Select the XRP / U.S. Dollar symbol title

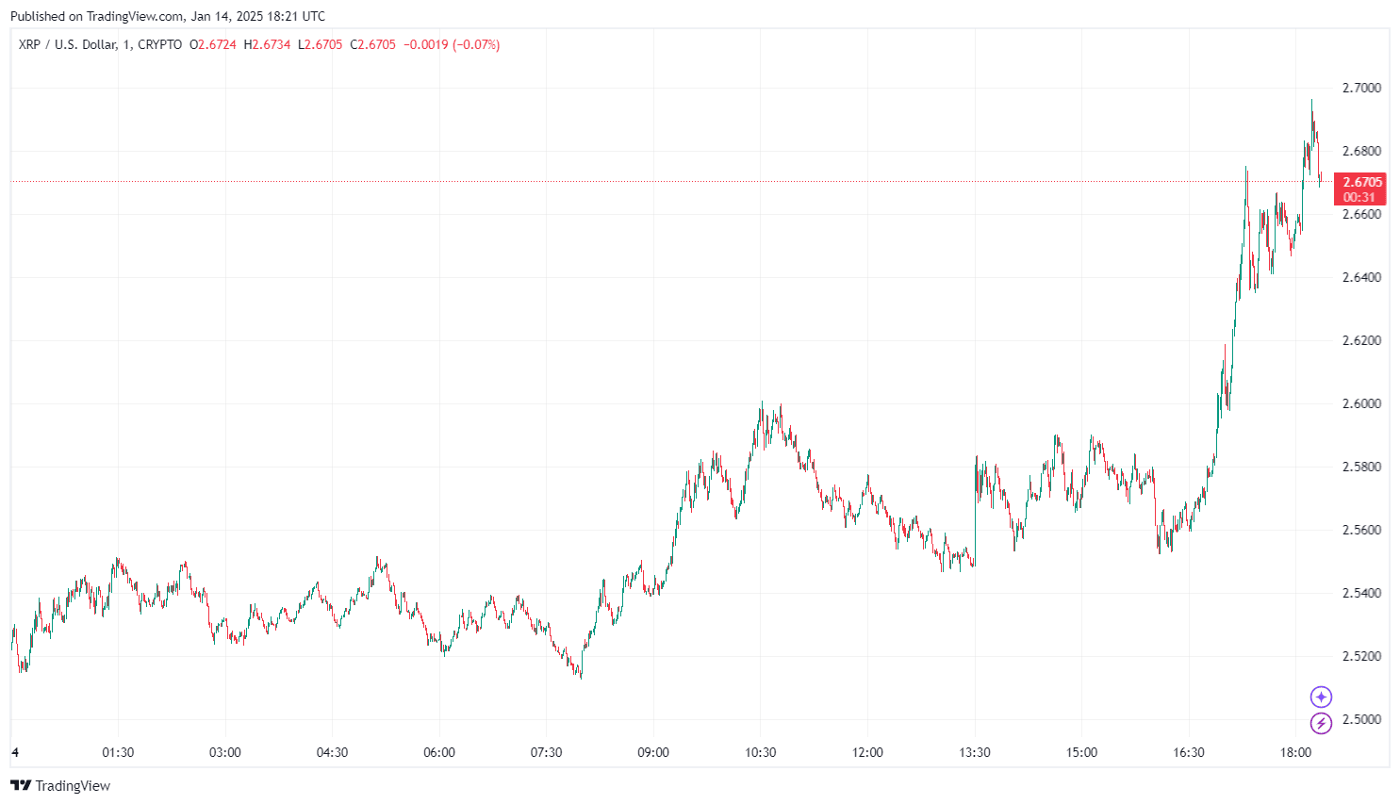tap(67, 44)
